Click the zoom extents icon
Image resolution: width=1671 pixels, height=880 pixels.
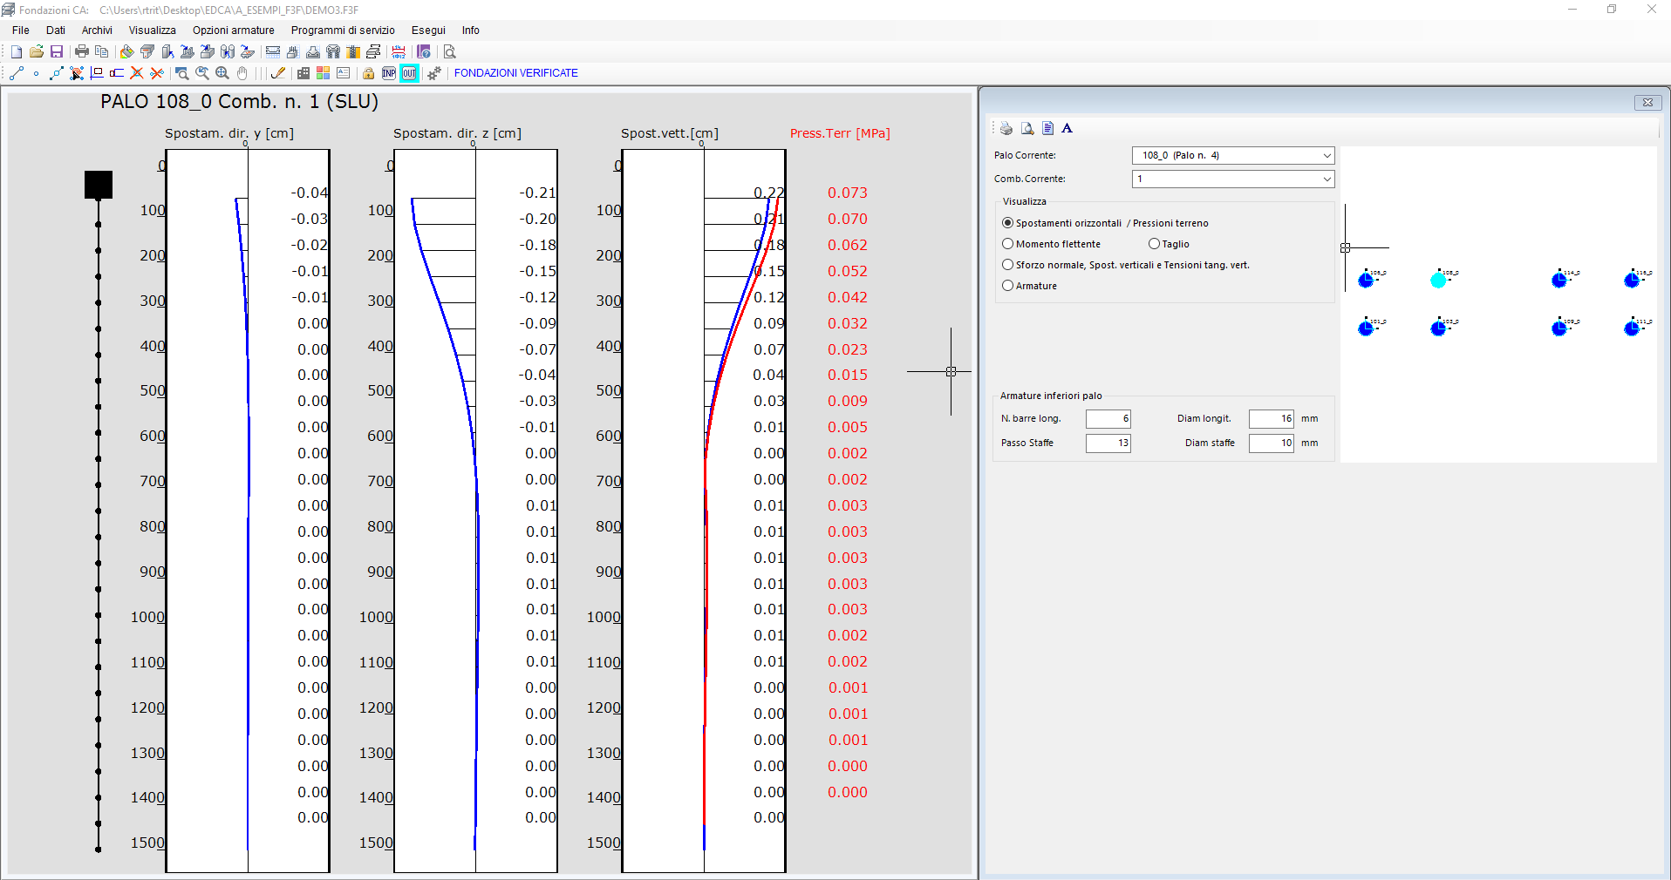(x=222, y=73)
